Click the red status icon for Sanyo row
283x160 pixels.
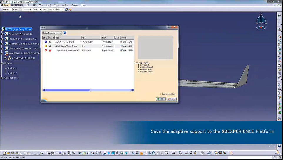point(46,50)
